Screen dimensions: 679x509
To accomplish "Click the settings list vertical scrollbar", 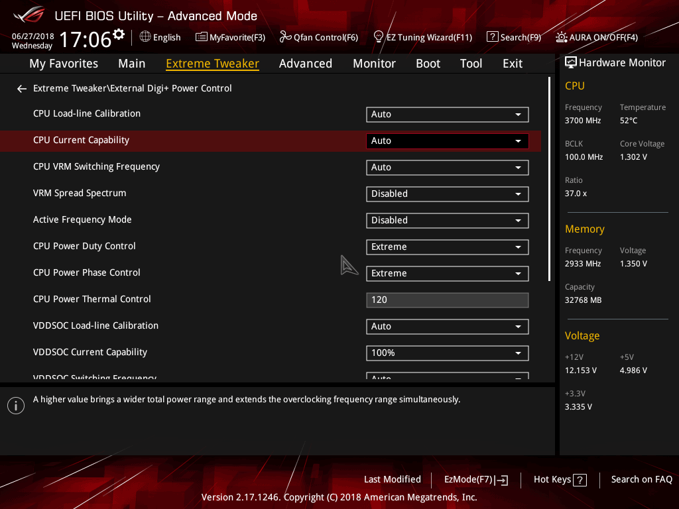I will coord(549,179).
